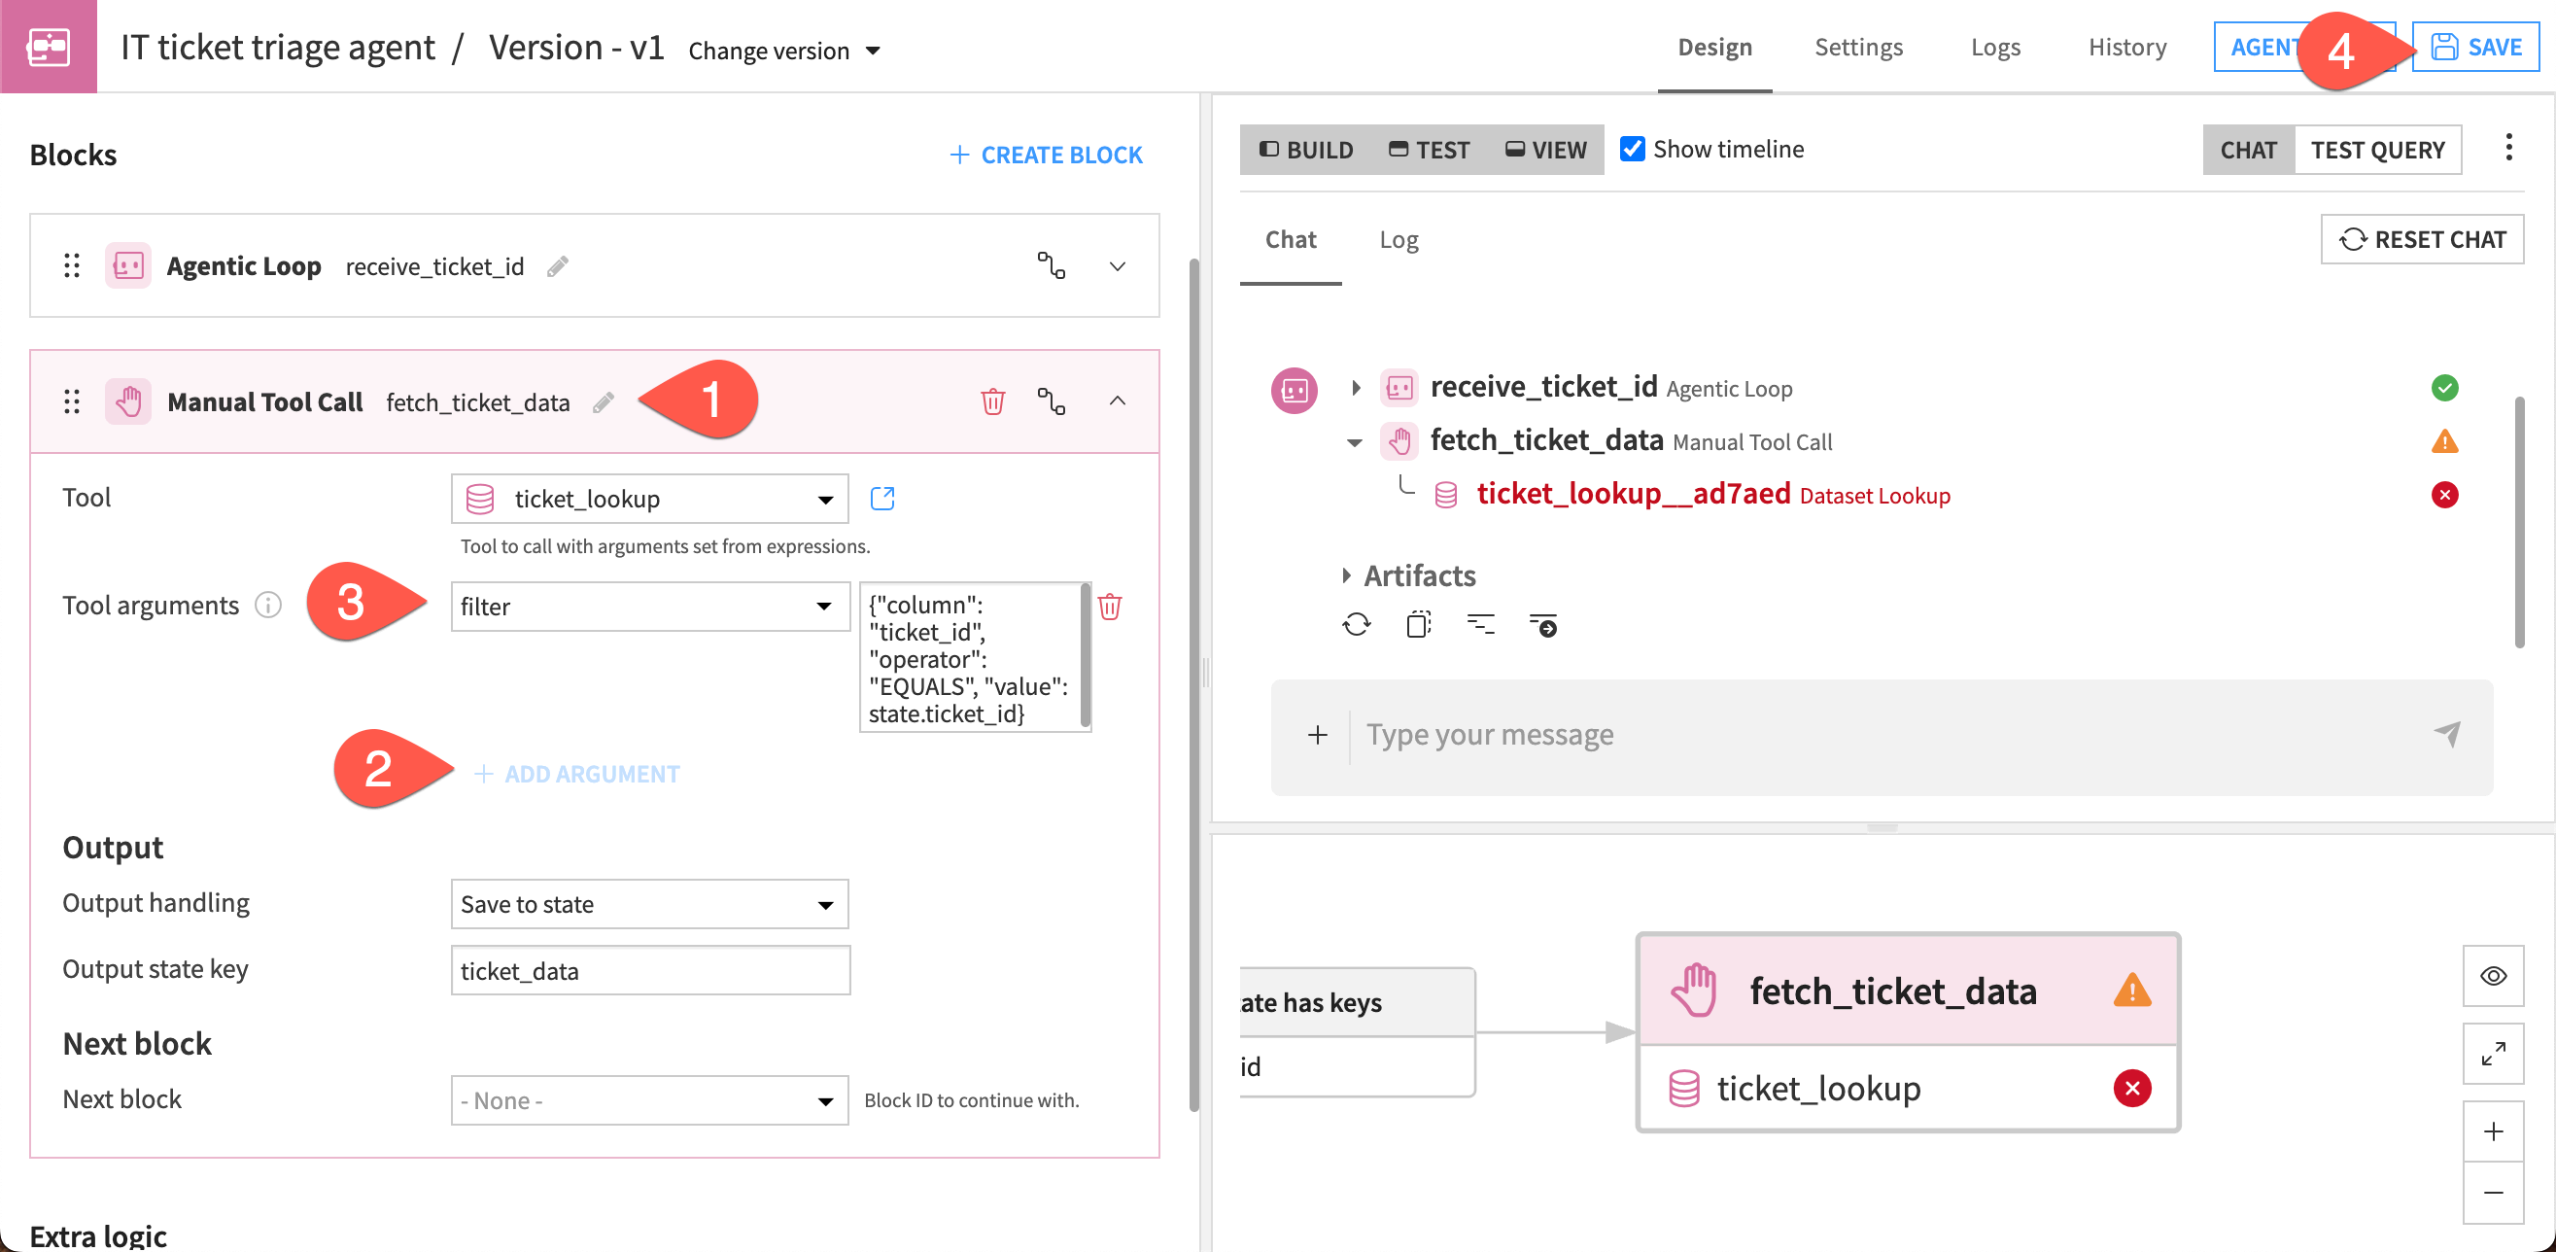This screenshot has width=2556, height=1252.
Task: Open the Output handling dropdown
Action: click(650, 904)
